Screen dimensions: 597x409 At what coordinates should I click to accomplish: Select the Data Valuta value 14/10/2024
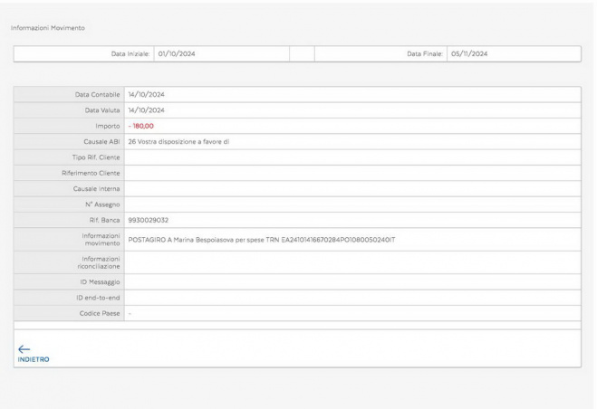(x=146, y=109)
